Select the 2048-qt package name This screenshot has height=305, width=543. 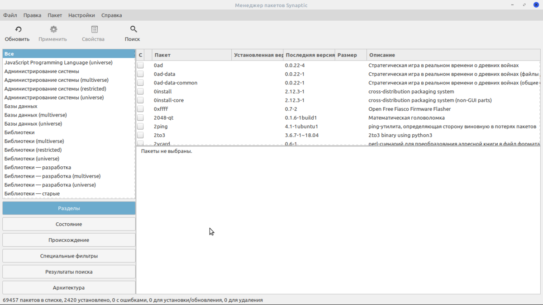164,118
